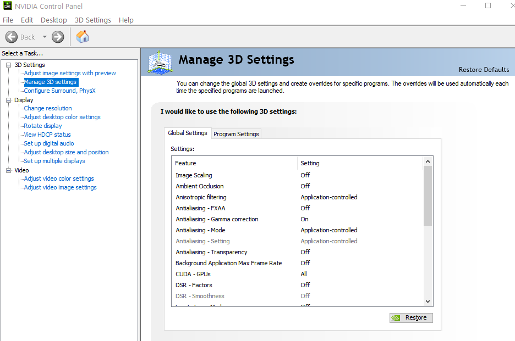The width and height of the screenshot is (515, 341).
Task: Switch to the Program Settings tab
Action: click(x=236, y=134)
